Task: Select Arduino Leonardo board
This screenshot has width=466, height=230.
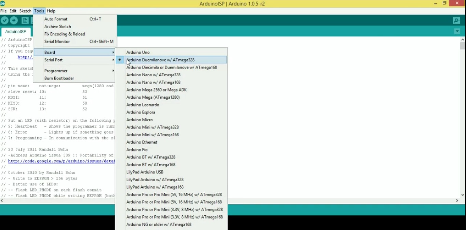Action: (x=171, y=105)
